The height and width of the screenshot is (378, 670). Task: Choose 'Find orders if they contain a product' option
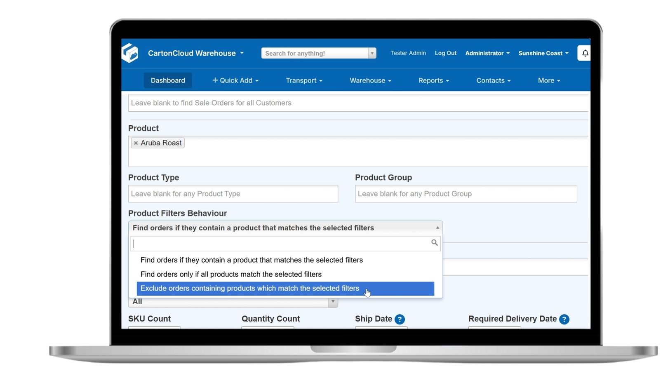click(285, 260)
